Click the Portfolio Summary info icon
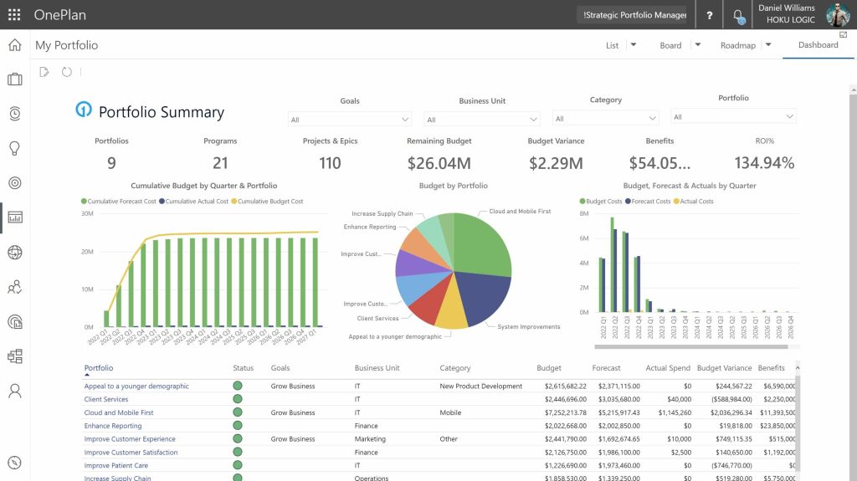The height and width of the screenshot is (481, 857). point(84,110)
